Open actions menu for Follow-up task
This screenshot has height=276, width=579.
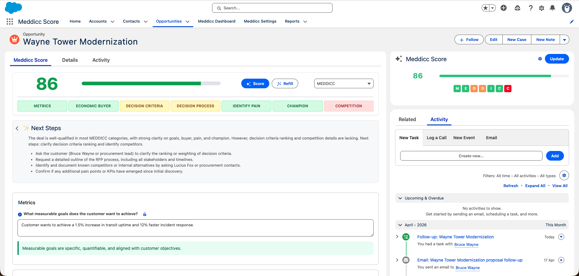point(561,237)
